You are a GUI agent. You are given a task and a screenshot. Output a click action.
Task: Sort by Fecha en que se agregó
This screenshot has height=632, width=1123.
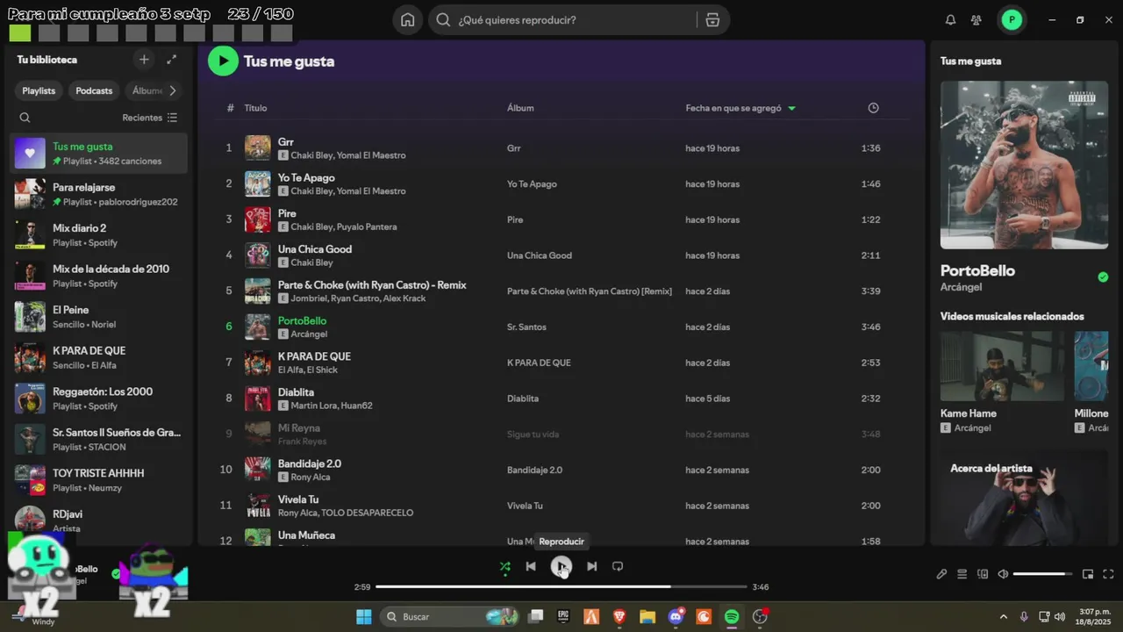[x=740, y=108]
